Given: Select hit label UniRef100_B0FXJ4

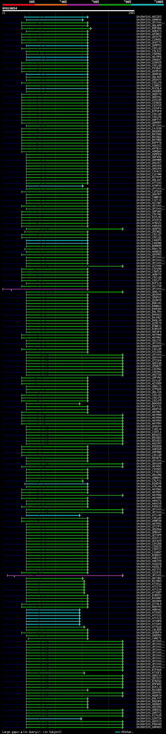Looking at the screenshot, I should (149, 283).
